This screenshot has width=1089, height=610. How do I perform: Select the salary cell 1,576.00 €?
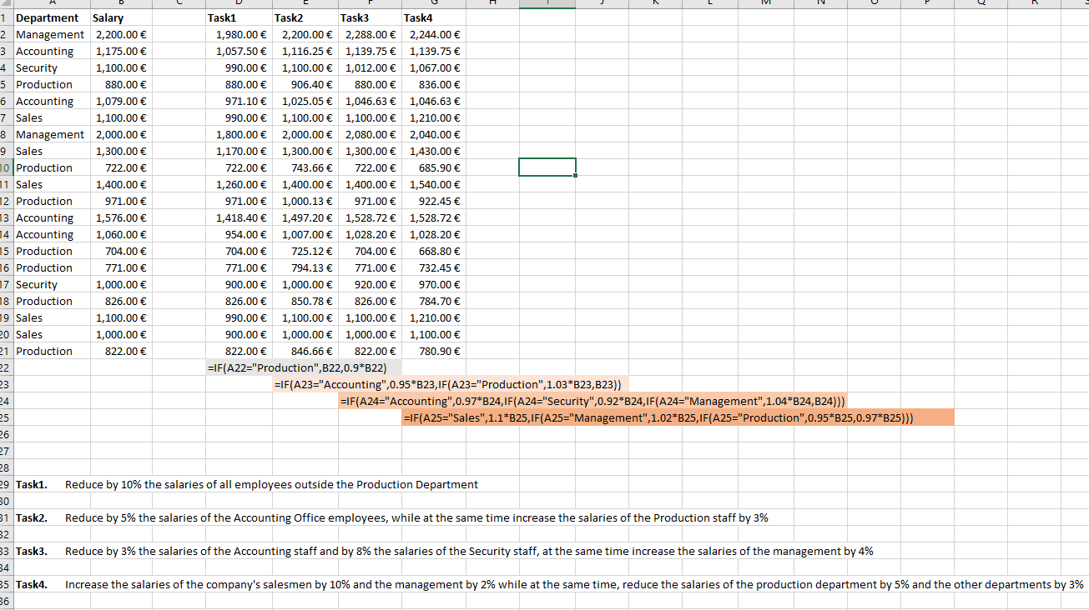click(x=121, y=217)
